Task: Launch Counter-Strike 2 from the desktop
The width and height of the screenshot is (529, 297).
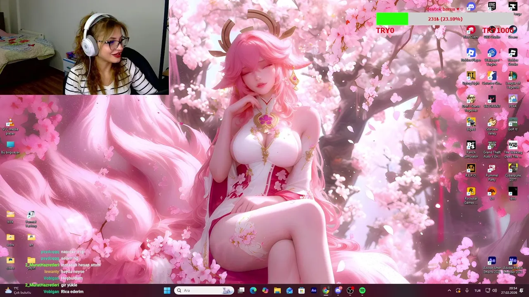Action: click(x=492, y=80)
